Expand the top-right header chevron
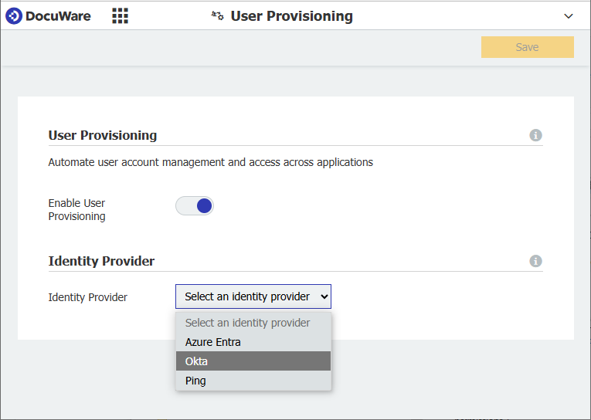This screenshot has height=420, width=591. click(x=569, y=16)
